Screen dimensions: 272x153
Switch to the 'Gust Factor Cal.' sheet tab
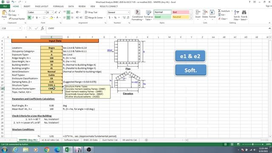point(110,140)
